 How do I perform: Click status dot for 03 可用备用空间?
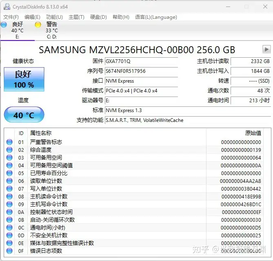(9, 157)
